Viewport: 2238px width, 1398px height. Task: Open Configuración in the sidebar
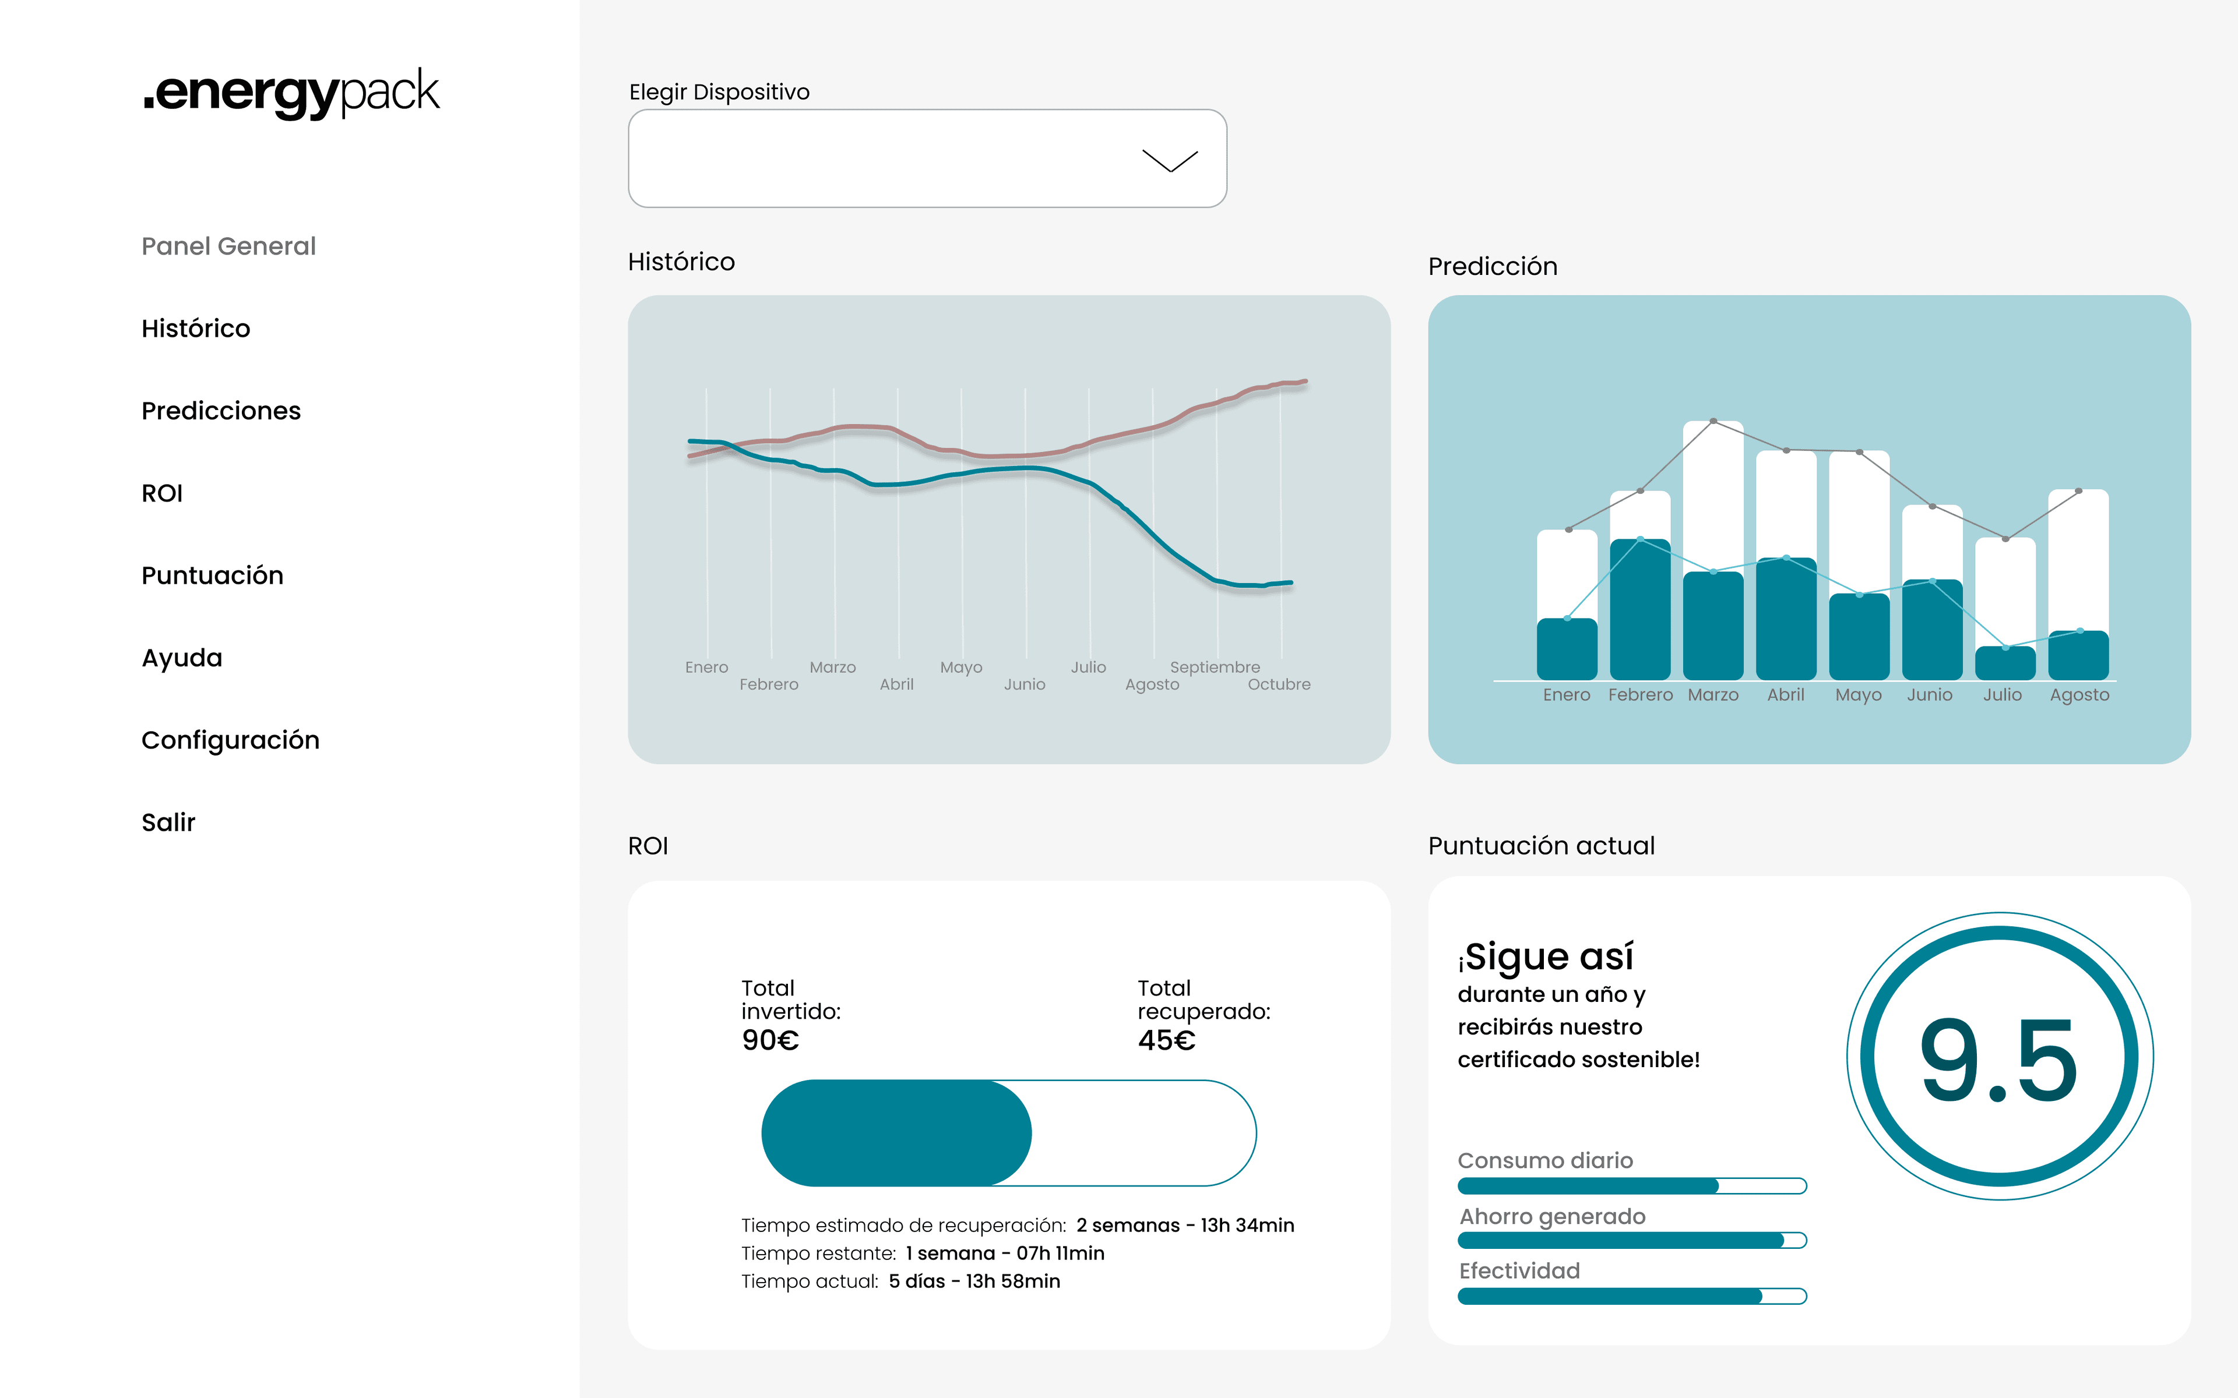coord(230,740)
